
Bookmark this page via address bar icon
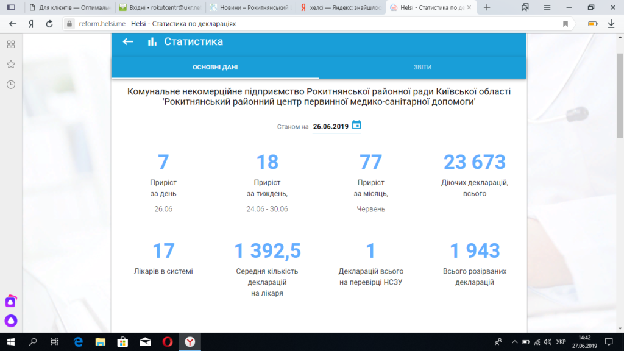tap(565, 24)
